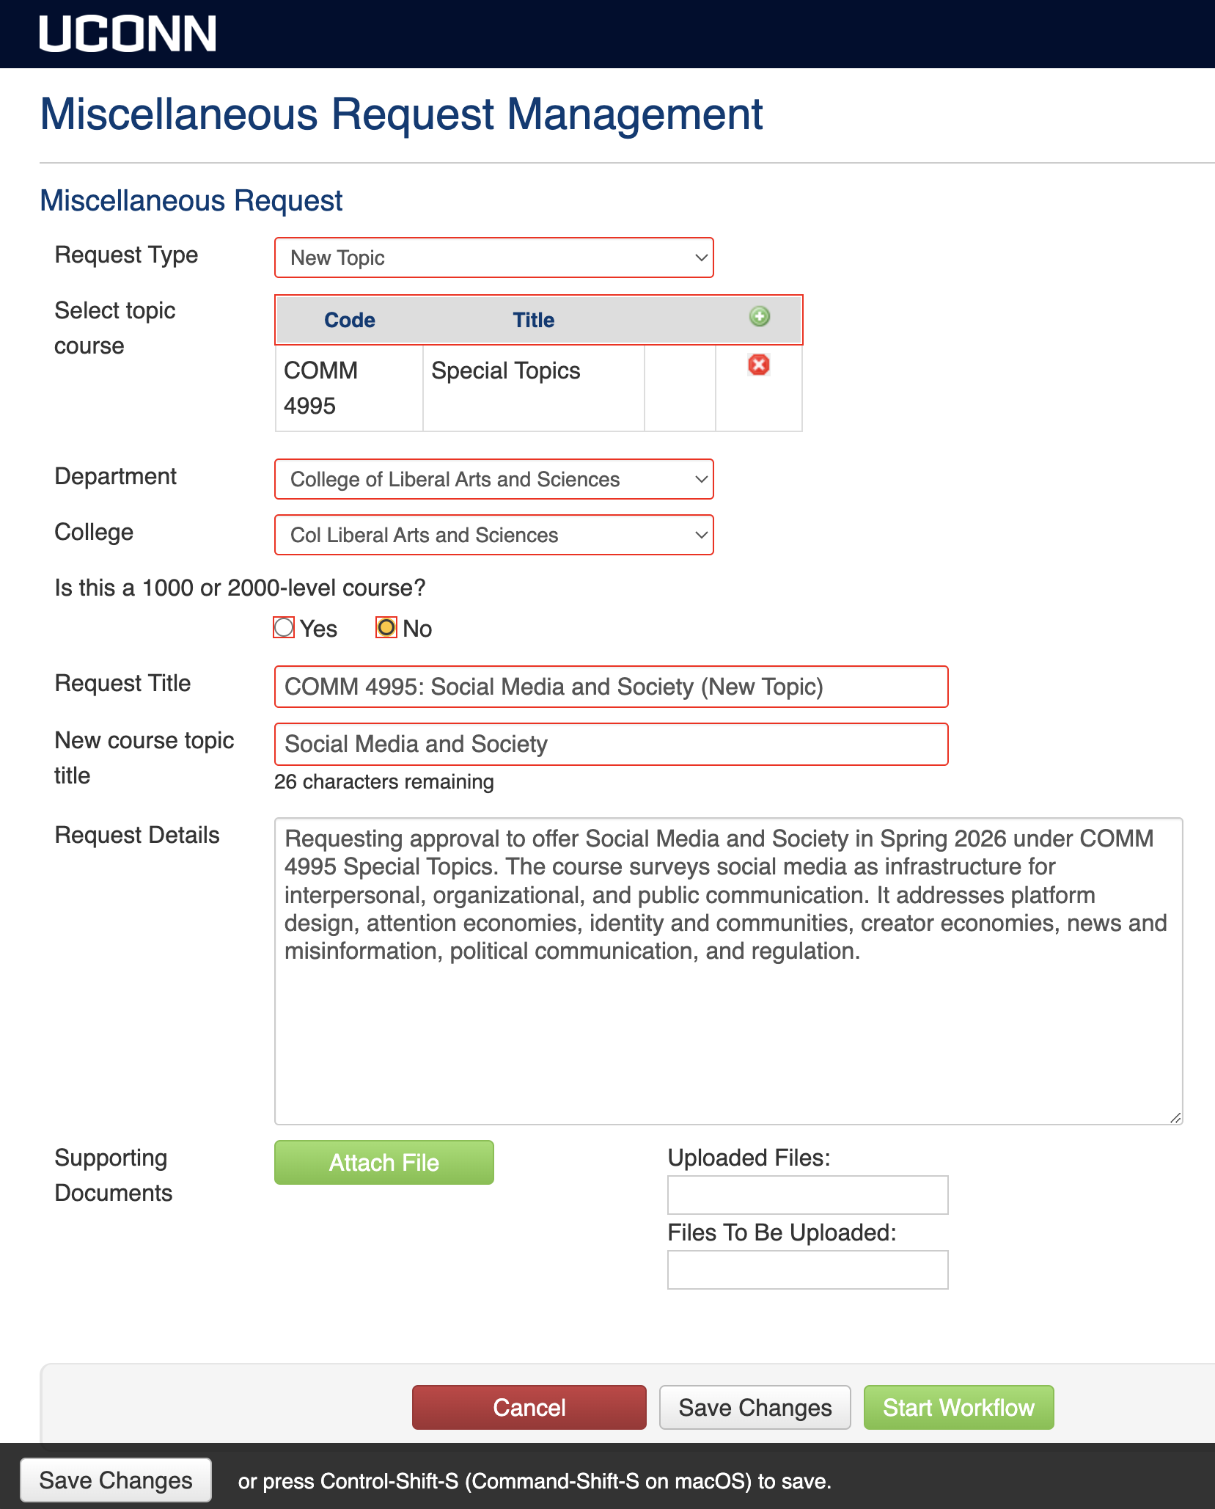Open the Request Type dropdown
This screenshot has width=1215, height=1509.
493,257
